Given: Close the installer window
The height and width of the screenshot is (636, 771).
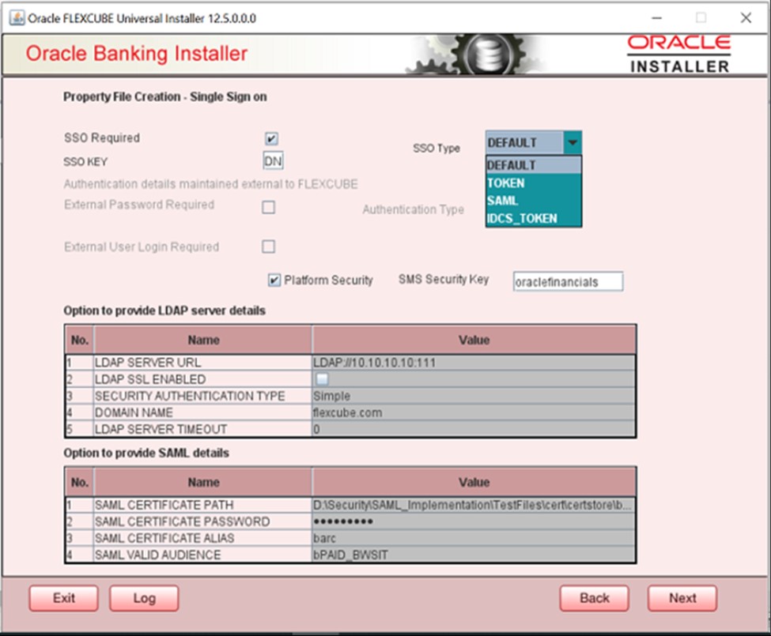Looking at the screenshot, I should (746, 17).
